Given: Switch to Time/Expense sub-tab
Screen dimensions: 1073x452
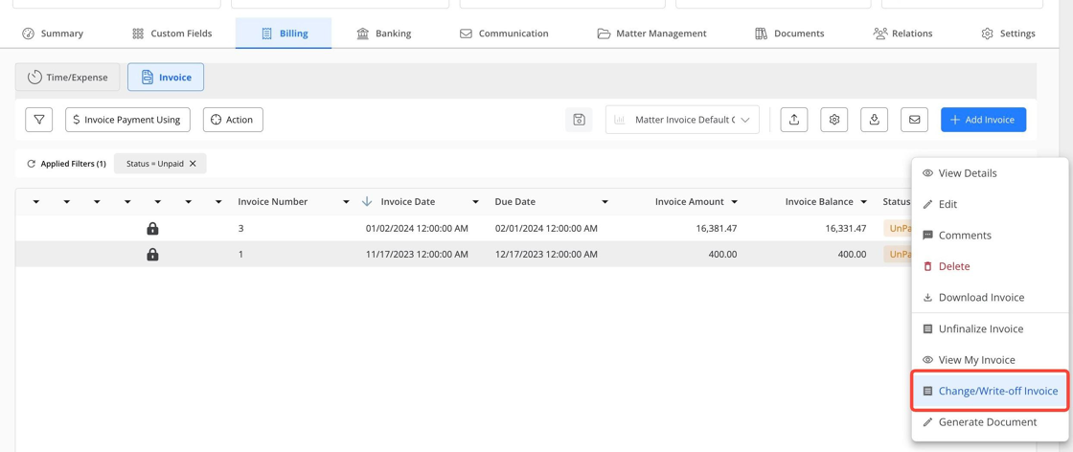Looking at the screenshot, I should (x=67, y=78).
